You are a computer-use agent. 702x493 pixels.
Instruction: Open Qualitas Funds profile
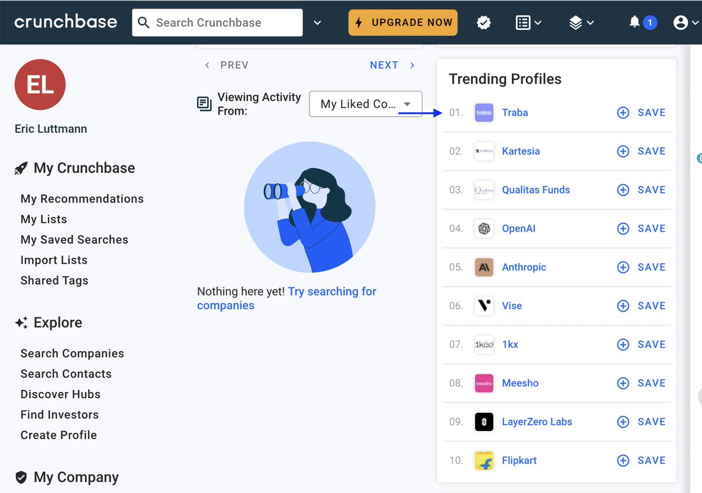click(536, 189)
